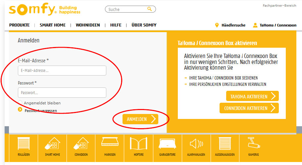Open the Alarmanlagen speaker icon
The height and width of the screenshot is (165, 302).
pos(196,143)
